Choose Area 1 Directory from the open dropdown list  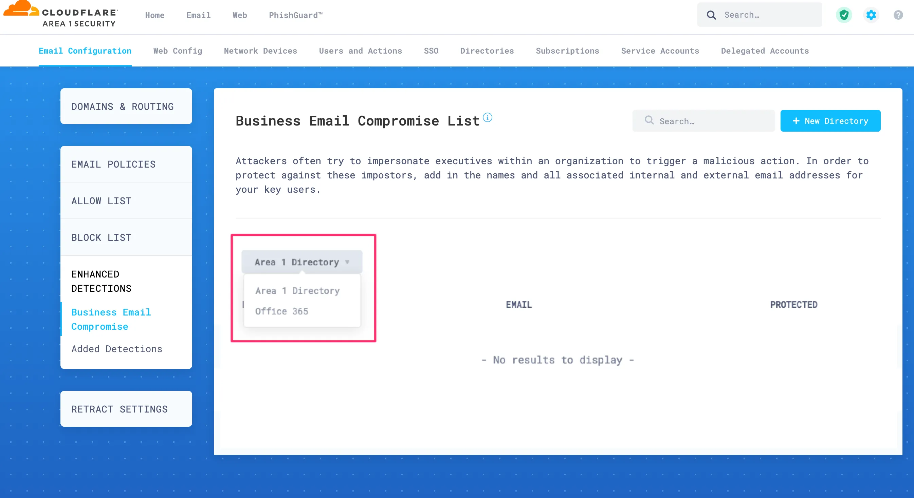tap(297, 290)
